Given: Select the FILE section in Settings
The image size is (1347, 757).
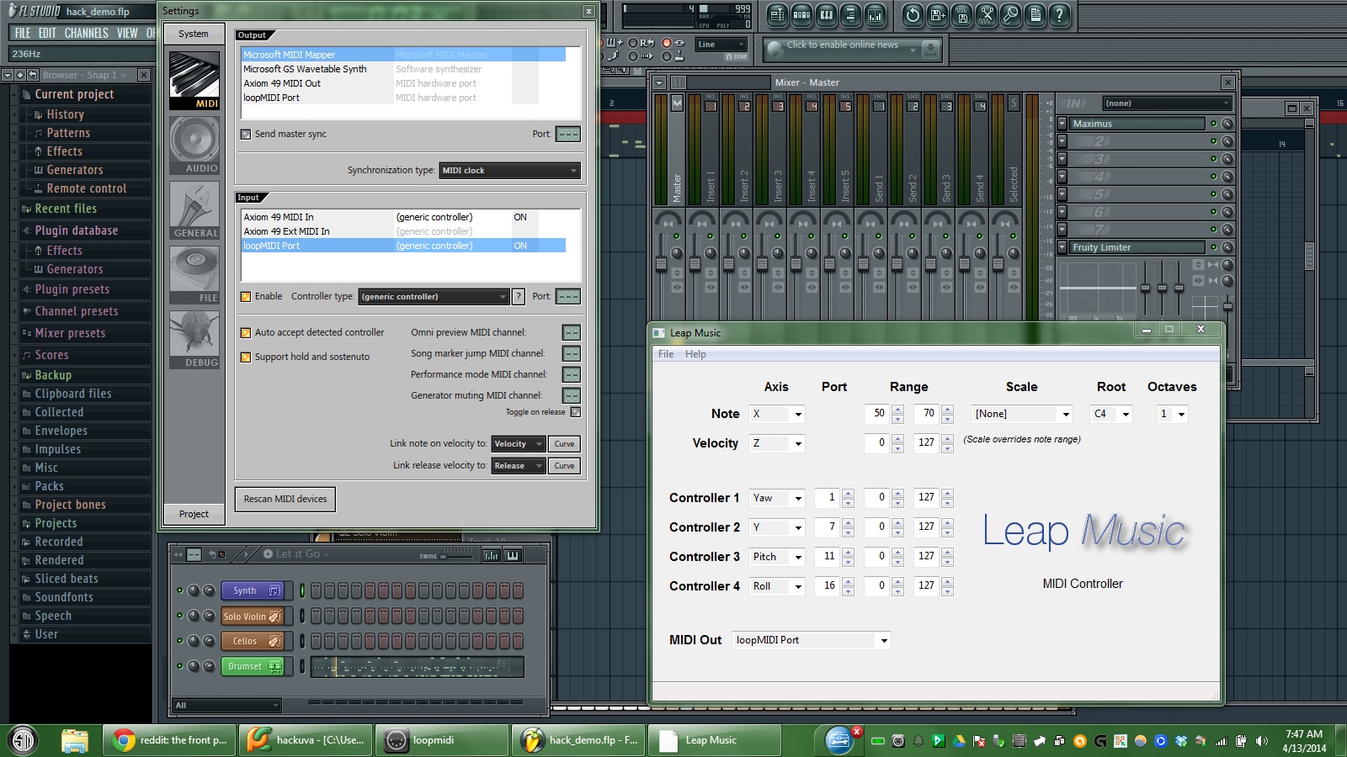Looking at the screenshot, I should 194,275.
